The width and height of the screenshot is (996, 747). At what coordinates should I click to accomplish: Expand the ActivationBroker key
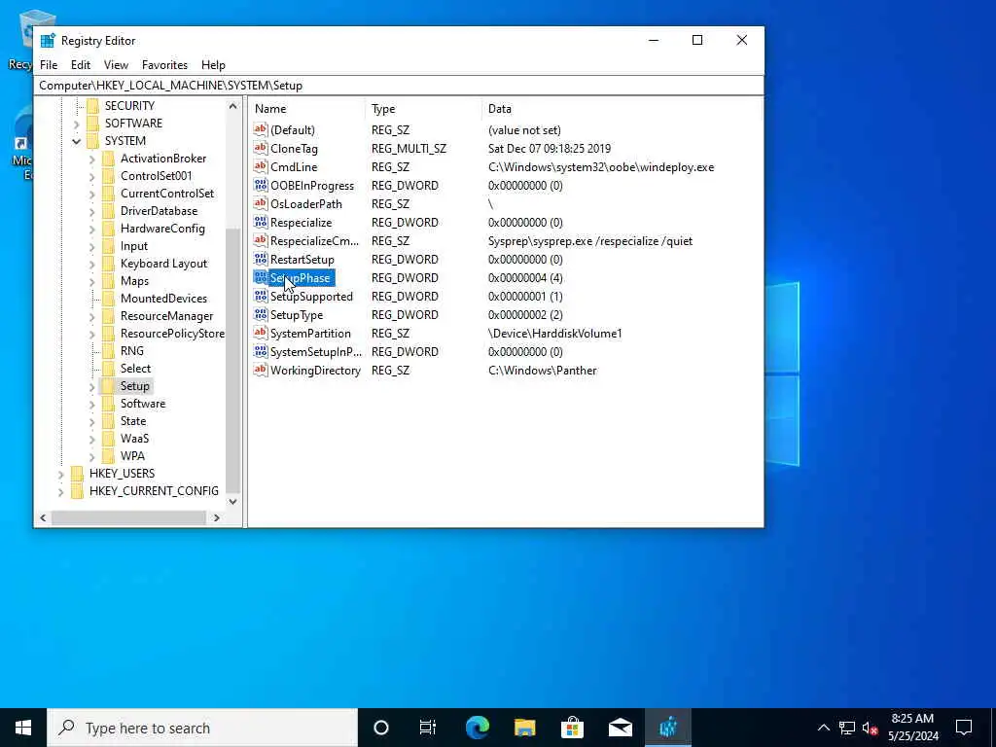coord(92,159)
